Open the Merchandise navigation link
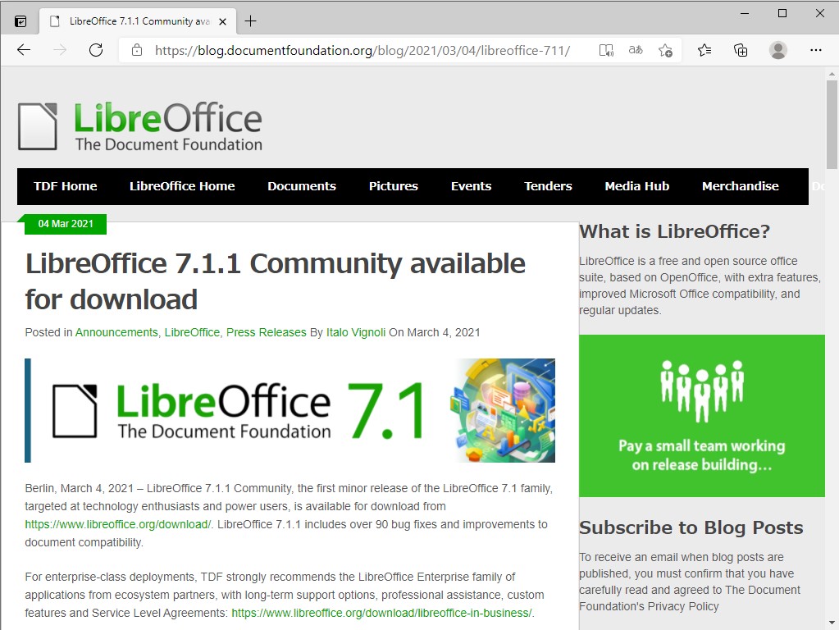This screenshot has width=839, height=630. (740, 186)
